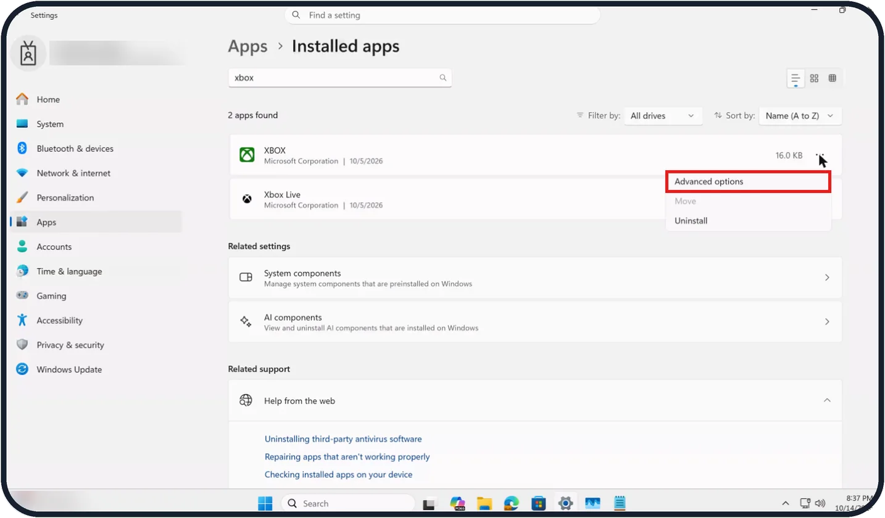Open Sort by Name (A to Z) dropdown
Viewport: 885px width, 518px height.
point(800,115)
